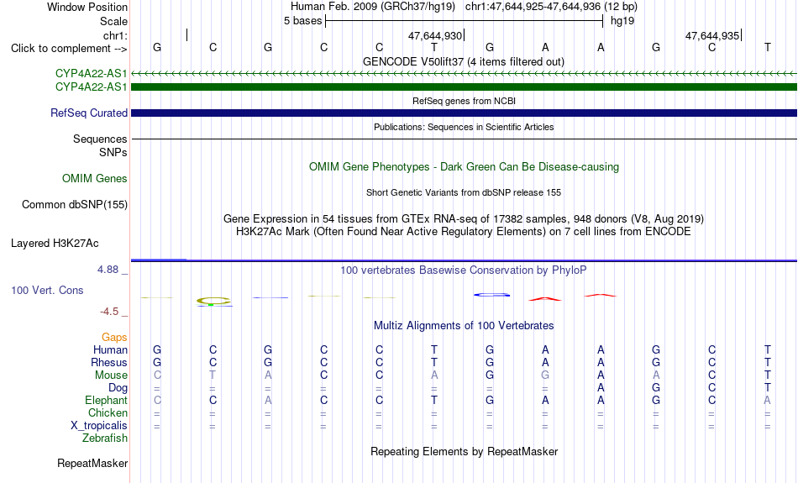Click the Common dbSNP(155) label
The width and height of the screenshot is (798, 483).
pyautogui.click(x=74, y=205)
